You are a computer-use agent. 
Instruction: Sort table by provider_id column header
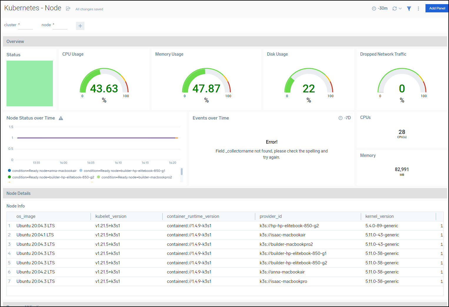tap(271, 216)
